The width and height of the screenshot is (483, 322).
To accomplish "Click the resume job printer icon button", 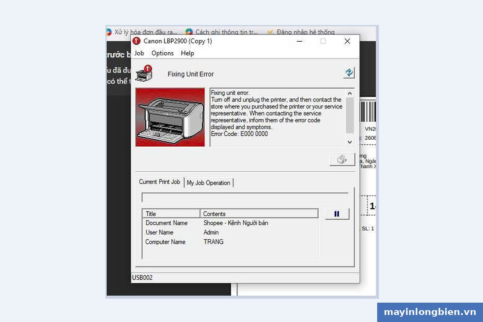I will tap(342, 159).
